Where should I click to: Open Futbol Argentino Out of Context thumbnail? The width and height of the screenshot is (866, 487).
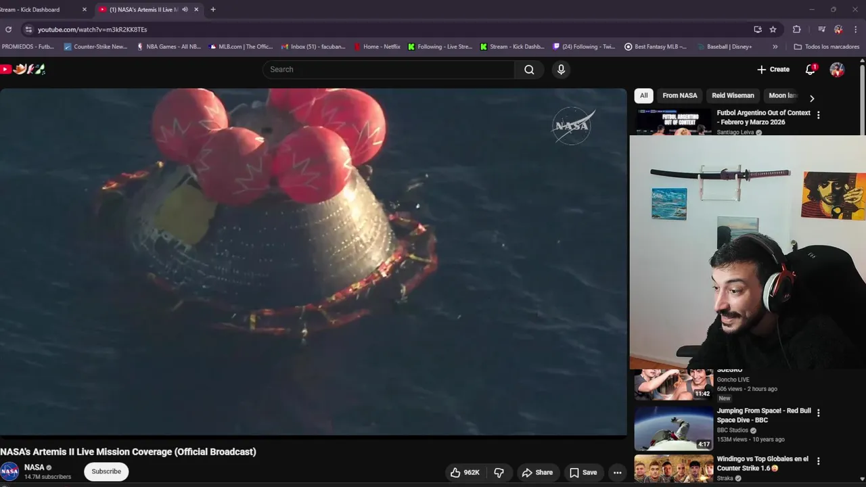click(x=673, y=122)
